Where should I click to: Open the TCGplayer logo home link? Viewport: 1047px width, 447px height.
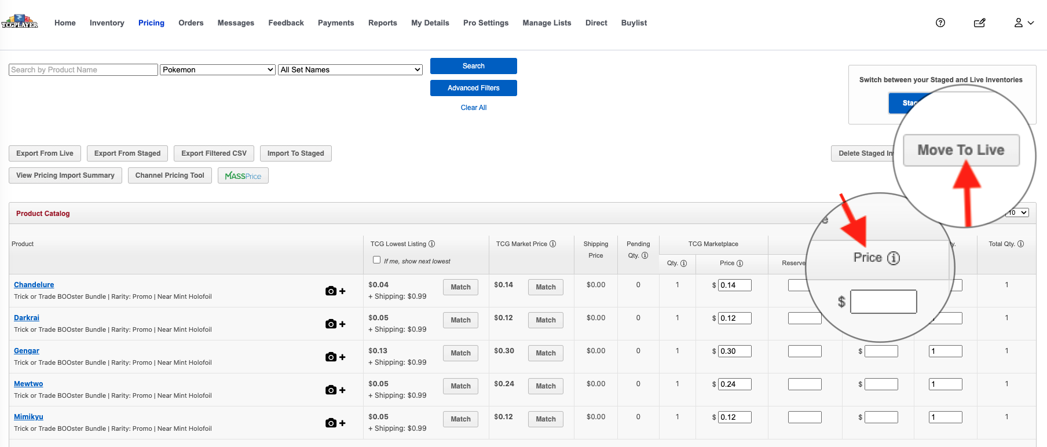tap(20, 22)
